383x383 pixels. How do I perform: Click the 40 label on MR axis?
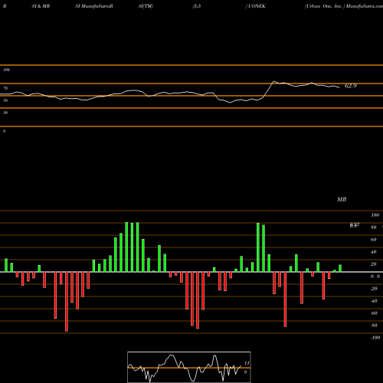[x=374, y=252]
